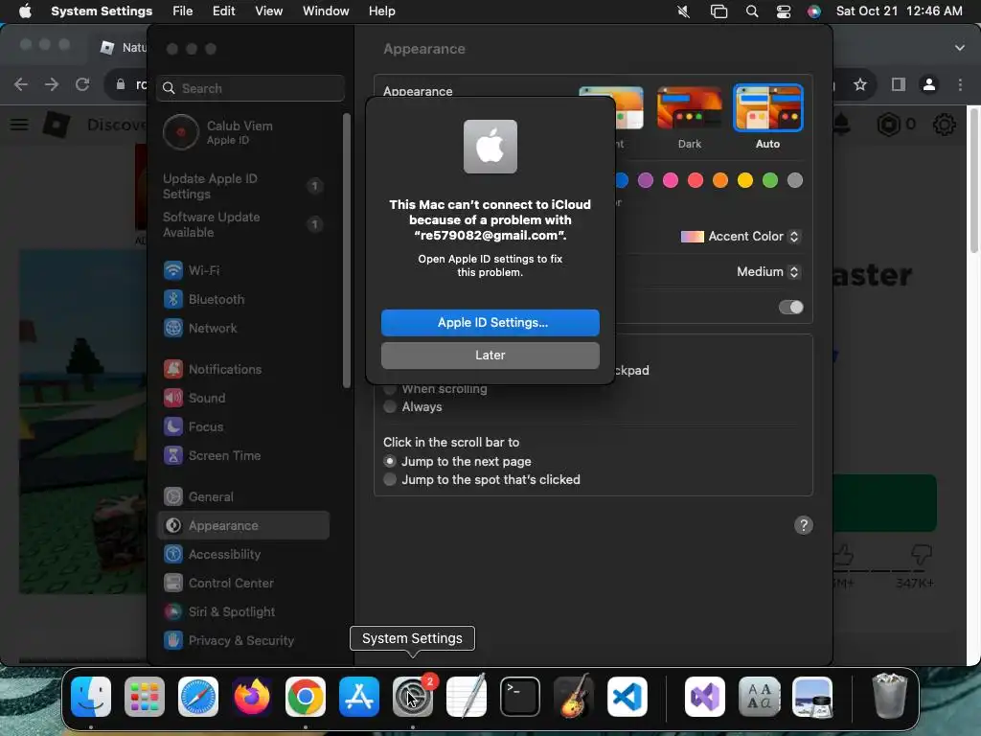Viewport: 981px width, 736px height.
Task: Open the Window menu
Action: click(326, 11)
